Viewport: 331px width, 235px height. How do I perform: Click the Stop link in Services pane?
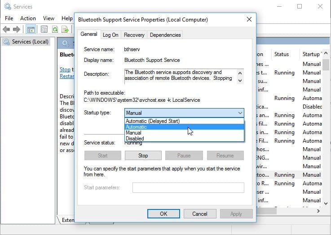[65, 70]
